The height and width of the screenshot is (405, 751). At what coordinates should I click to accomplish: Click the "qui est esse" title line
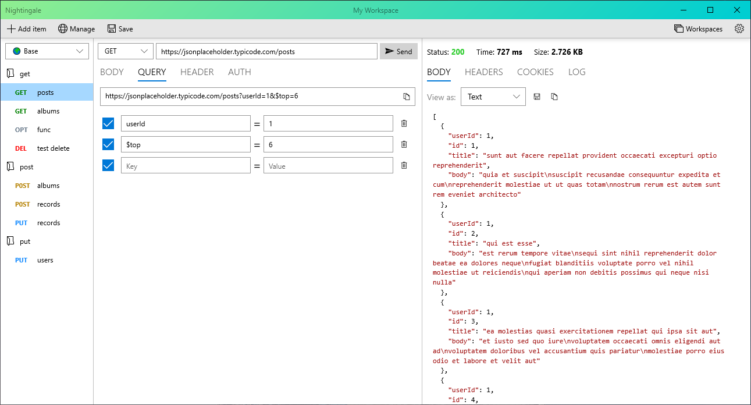coord(494,243)
